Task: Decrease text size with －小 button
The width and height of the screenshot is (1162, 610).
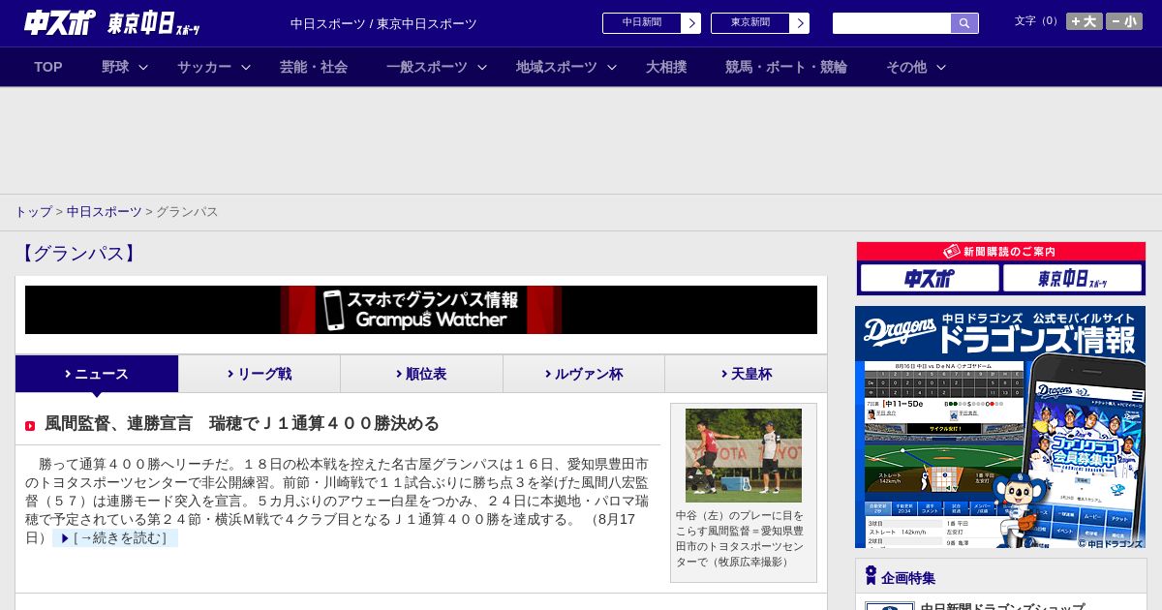Action: pos(1124,21)
